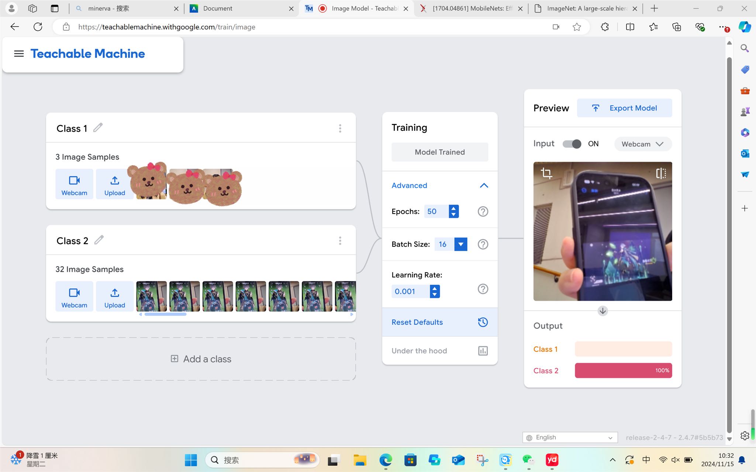Turn off the Input toggle switch
Screen dimensions: 756x472
click(x=572, y=144)
